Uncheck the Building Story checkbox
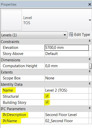 coord(47,102)
